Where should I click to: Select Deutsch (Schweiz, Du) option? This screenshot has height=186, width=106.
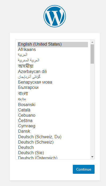(x=53, y=137)
